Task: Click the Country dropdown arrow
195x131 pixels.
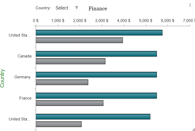Action: [x=77, y=8]
